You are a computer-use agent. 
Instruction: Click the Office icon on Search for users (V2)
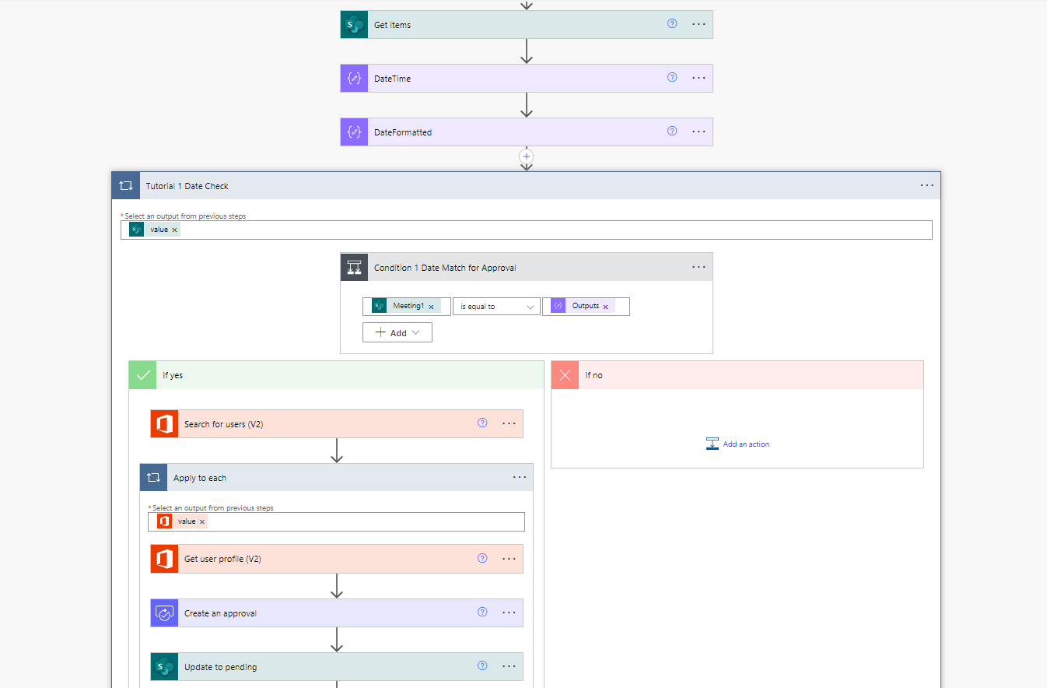[x=164, y=424]
